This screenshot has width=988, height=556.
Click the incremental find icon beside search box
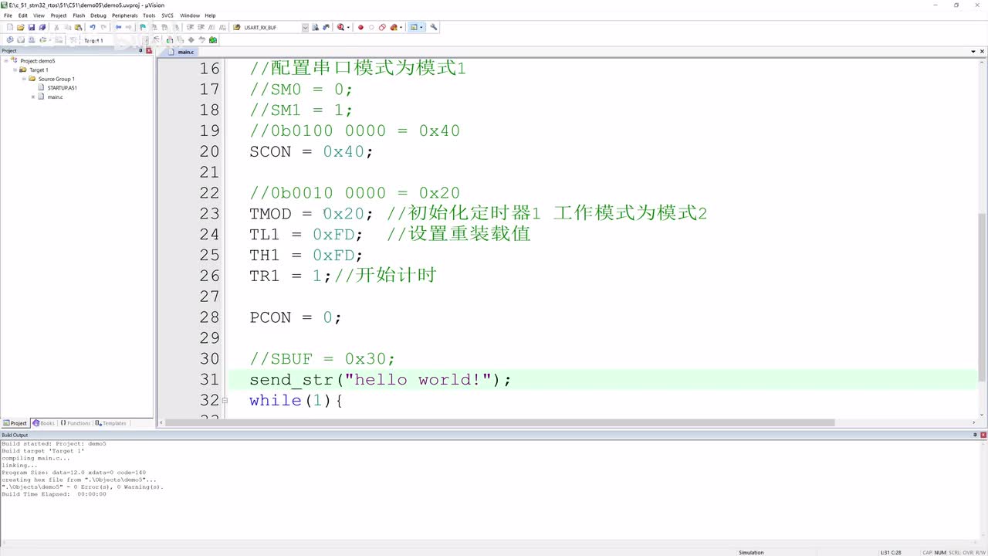pyautogui.click(x=327, y=27)
